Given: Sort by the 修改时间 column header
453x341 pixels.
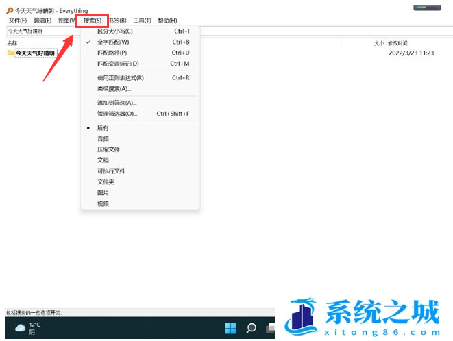Looking at the screenshot, I should coord(397,43).
